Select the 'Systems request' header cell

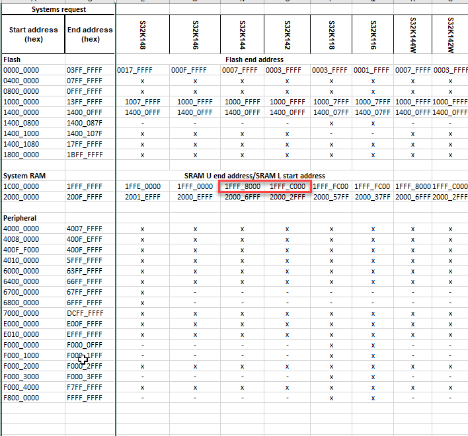click(x=58, y=9)
